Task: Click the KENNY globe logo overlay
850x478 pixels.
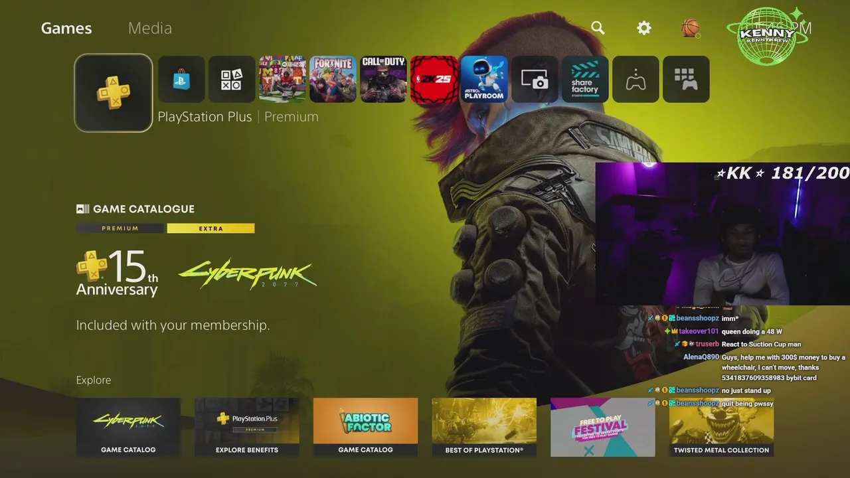Action: [768, 37]
